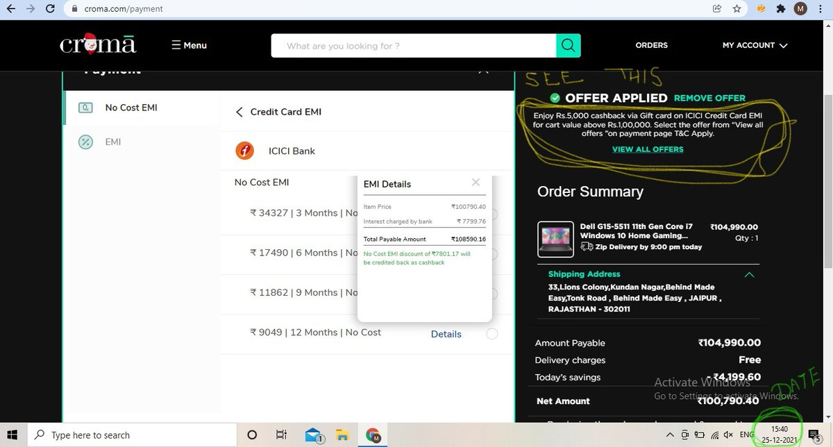Go back with the Credit Card EMI chevron
This screenshot has height=447, width=833.
(239, 112)
